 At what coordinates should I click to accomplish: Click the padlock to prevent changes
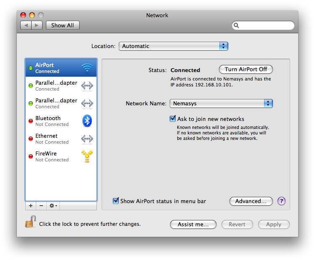[30, 222]
